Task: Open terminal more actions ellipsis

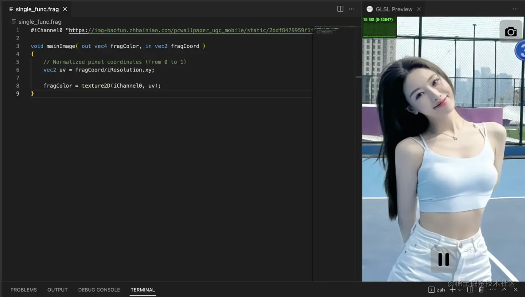Action: point(492,290)
